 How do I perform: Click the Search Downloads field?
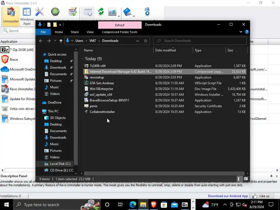pos(200,41)
